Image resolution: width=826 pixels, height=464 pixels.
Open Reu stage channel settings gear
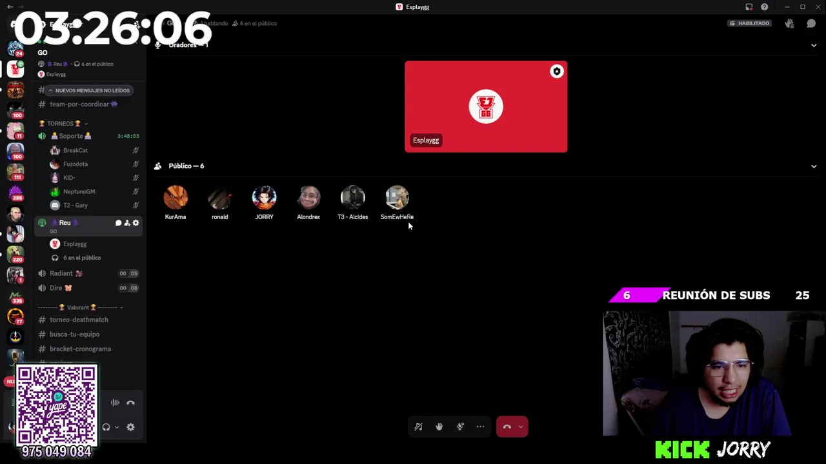tap(136, 223)
